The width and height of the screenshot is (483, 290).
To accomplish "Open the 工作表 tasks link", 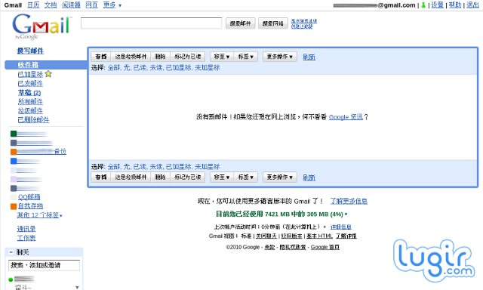I will (x=26, y=238).
